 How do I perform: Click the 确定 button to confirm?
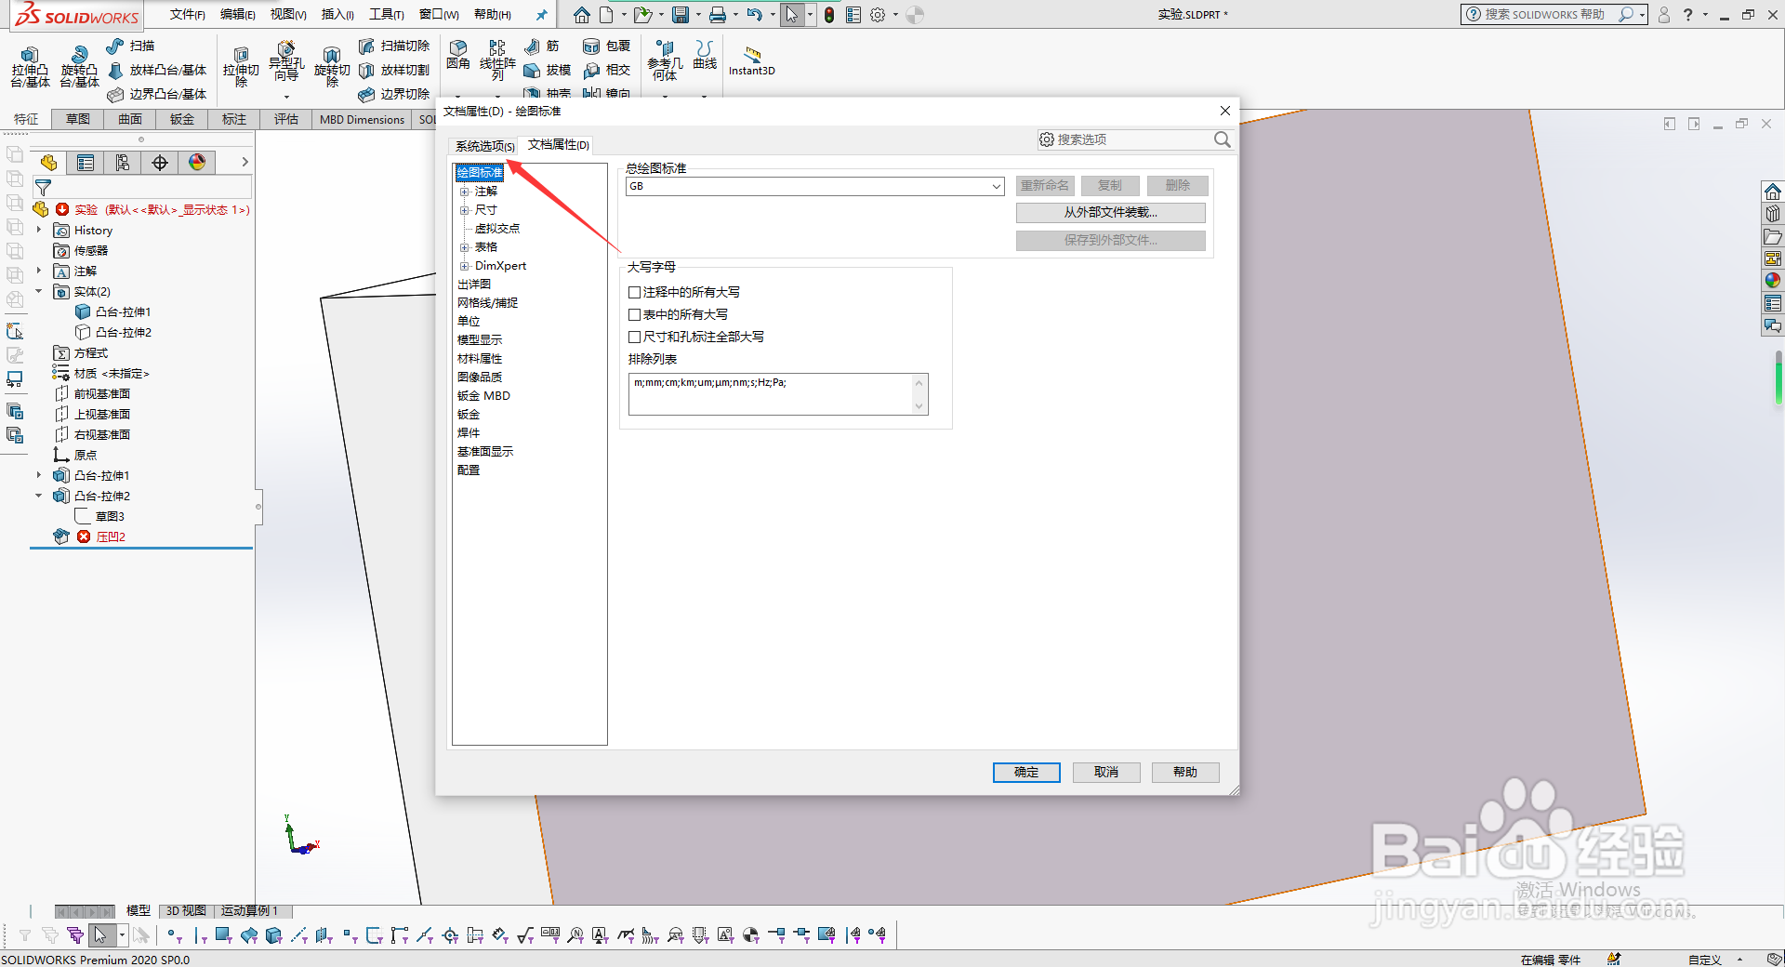click(1026, 772)
